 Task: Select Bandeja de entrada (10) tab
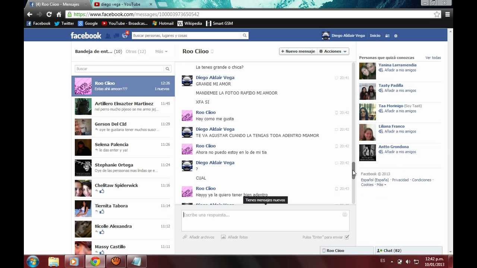98,51
